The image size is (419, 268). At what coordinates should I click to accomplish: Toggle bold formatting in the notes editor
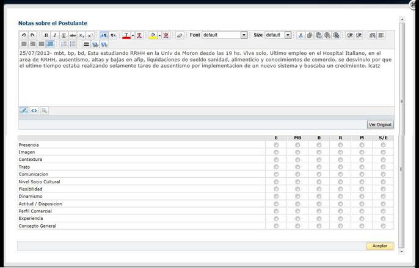(46, 35)
